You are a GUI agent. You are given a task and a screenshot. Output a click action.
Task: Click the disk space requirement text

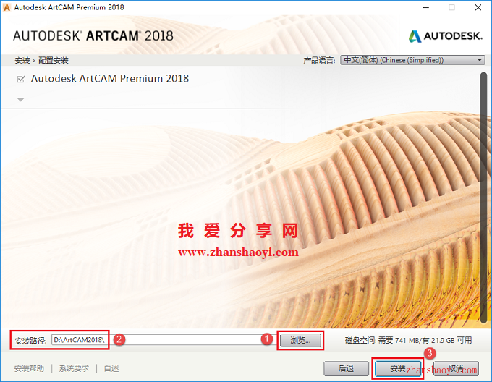[x=408, y=340]
